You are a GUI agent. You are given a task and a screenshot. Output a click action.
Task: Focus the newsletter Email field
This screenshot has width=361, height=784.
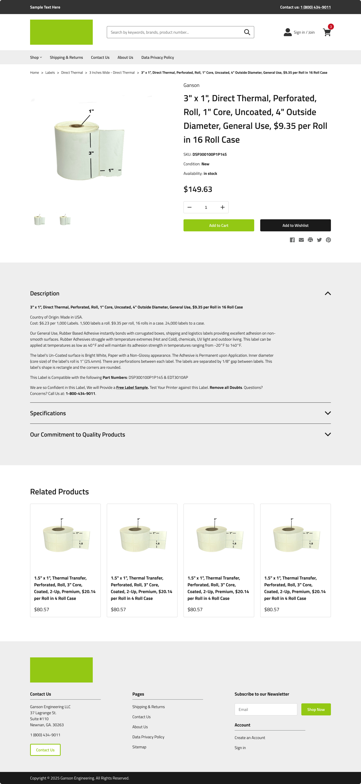(266, 709)
